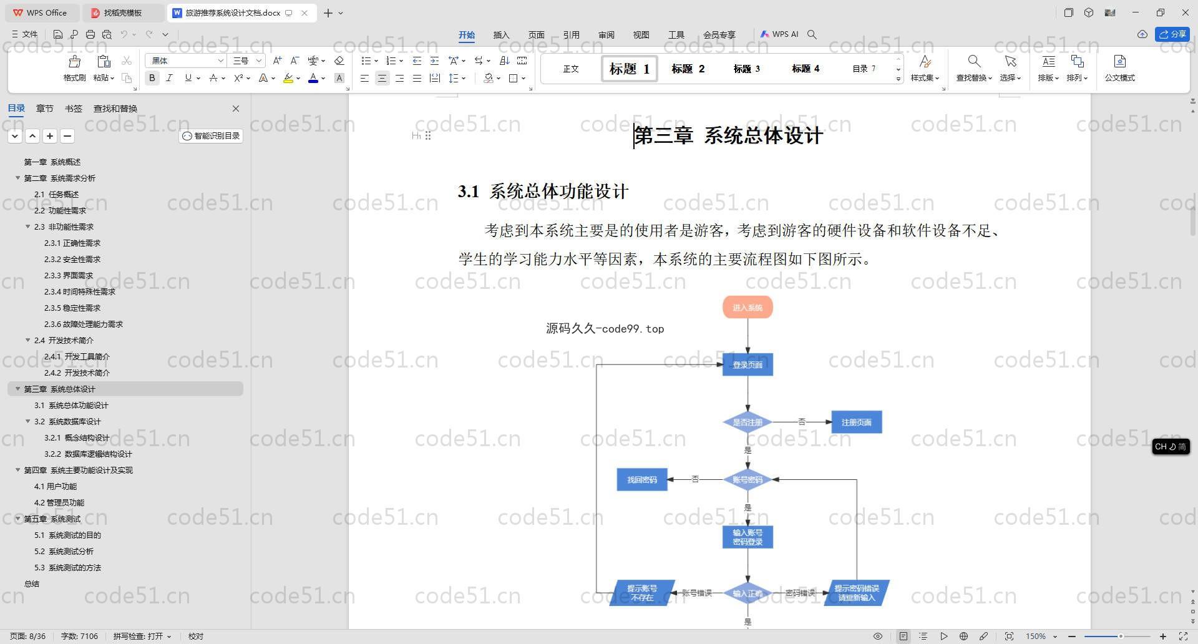Screen dimensions: 1198x644
Task: Select Align left
Action: point(364,78)
